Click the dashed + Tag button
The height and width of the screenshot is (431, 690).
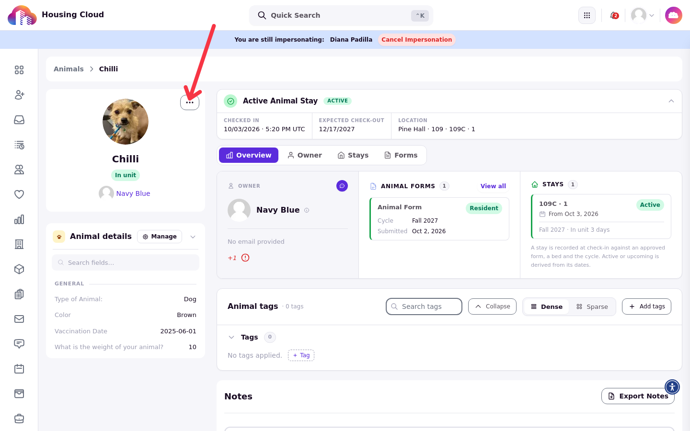point(301,355)
